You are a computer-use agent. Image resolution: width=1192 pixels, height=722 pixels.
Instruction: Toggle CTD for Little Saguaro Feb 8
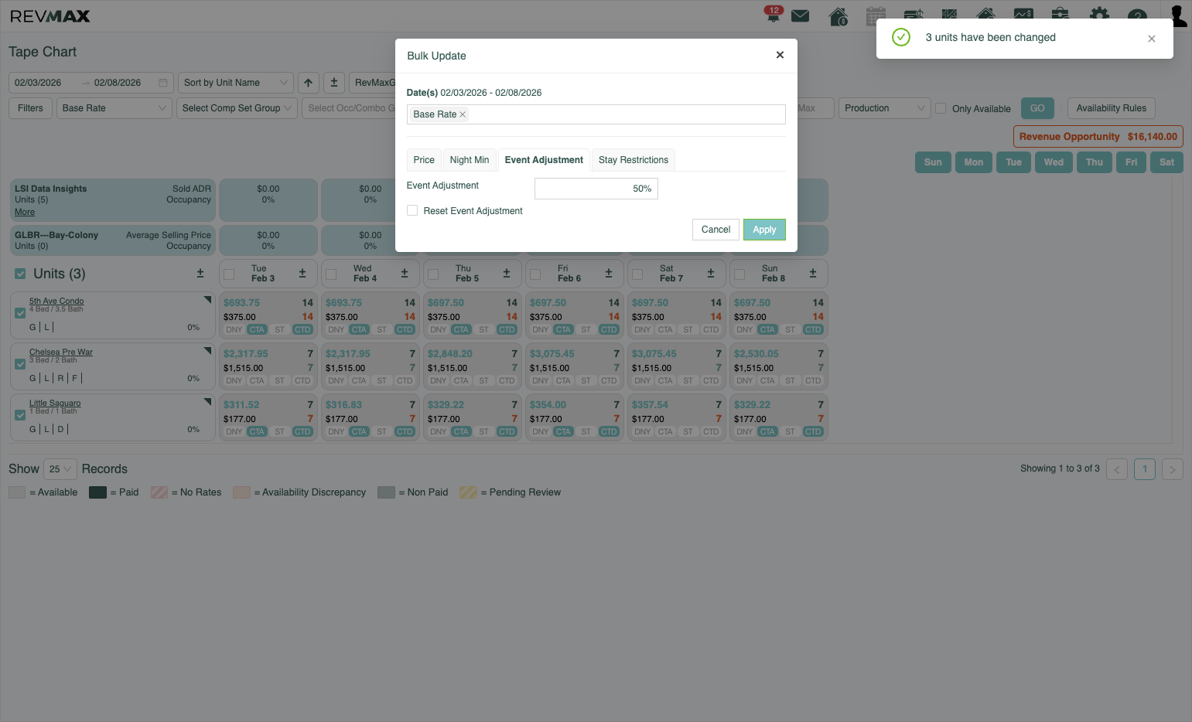pyautogui.click(x=813, y=432)
